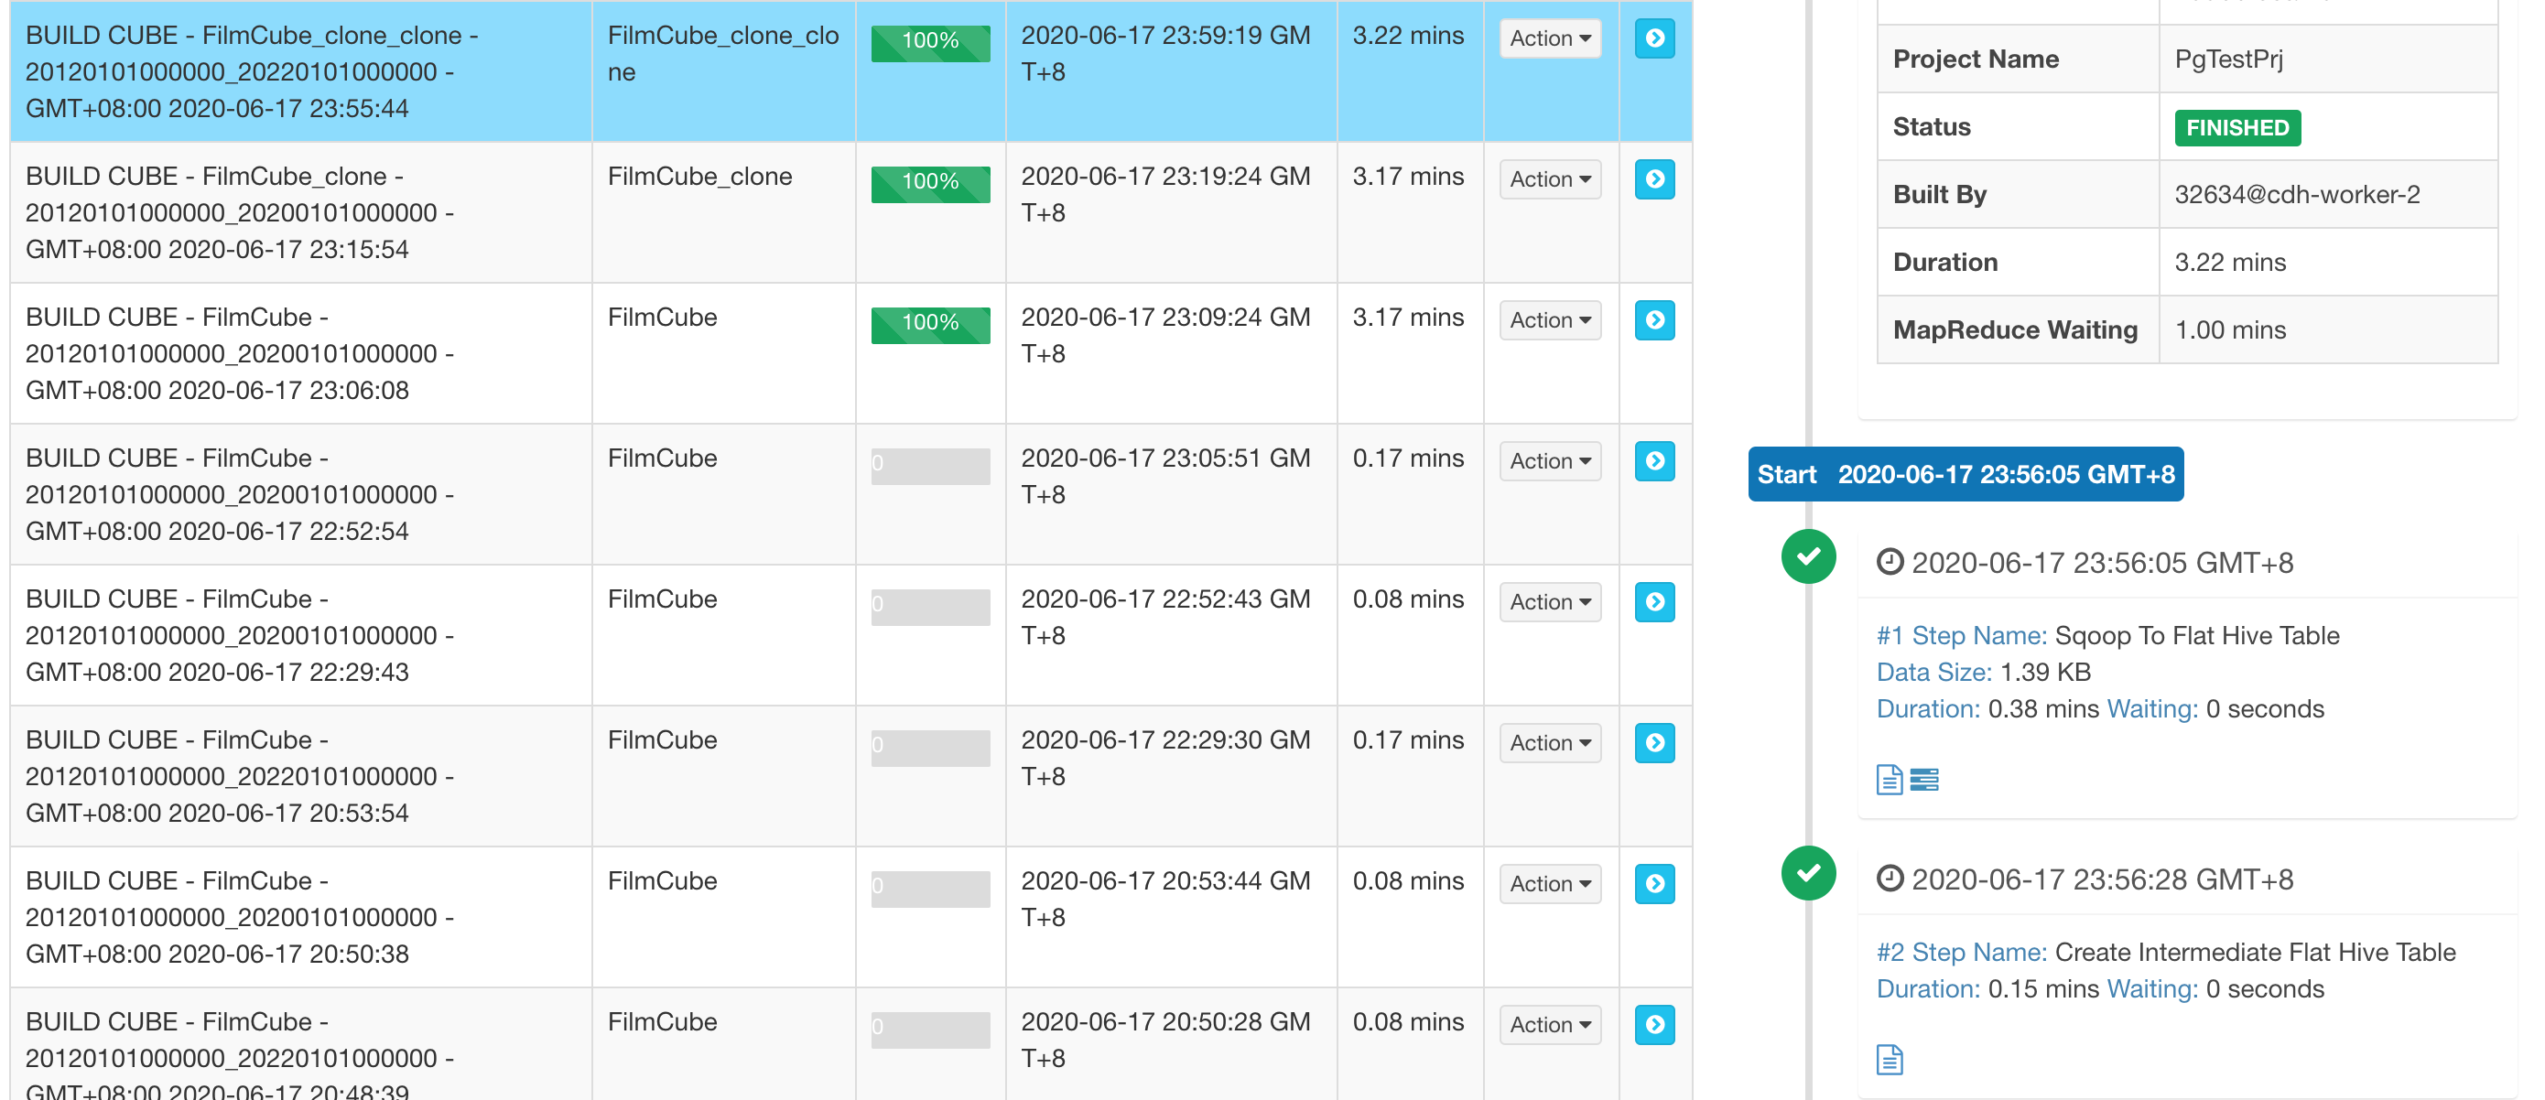This screenshot has height=1100, width=2545.
Task: Click empty progress bar of 23:05:51 job
Action: click(930, 465)
